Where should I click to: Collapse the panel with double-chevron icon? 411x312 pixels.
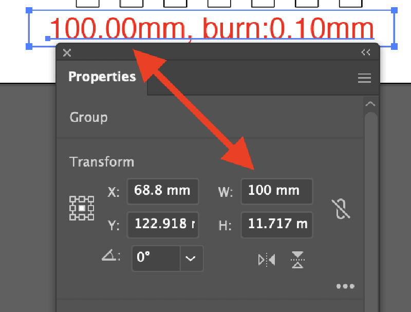coord(365,52)
